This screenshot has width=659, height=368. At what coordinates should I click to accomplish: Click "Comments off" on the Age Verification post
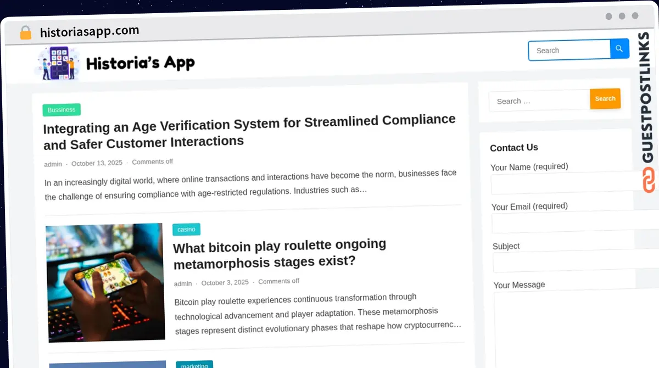coord(152,161)
